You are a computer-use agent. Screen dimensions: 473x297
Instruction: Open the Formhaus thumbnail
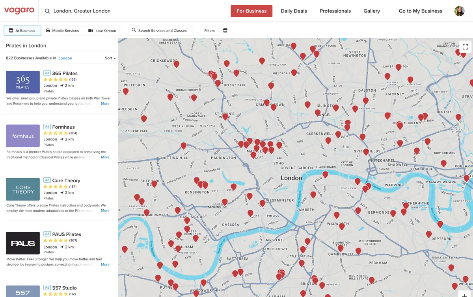point(23,136)
